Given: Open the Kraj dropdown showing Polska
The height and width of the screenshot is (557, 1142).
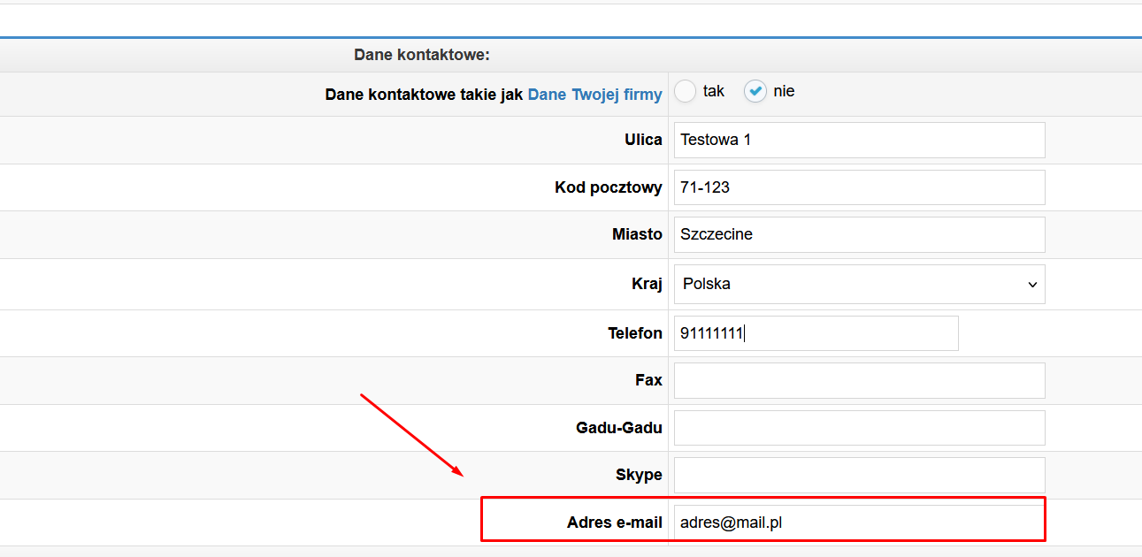Looking at the screenshot, I should 859,284.
